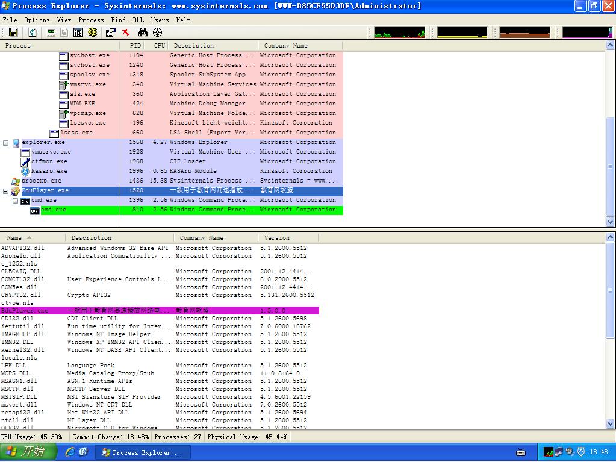Viewport: 616px width, 462px height.
Task: Collapse the EduPlayer.exe process tree
Action: (6, 191)
